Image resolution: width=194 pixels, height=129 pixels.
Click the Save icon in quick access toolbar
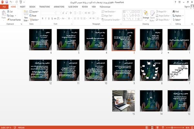coord(7,2)
